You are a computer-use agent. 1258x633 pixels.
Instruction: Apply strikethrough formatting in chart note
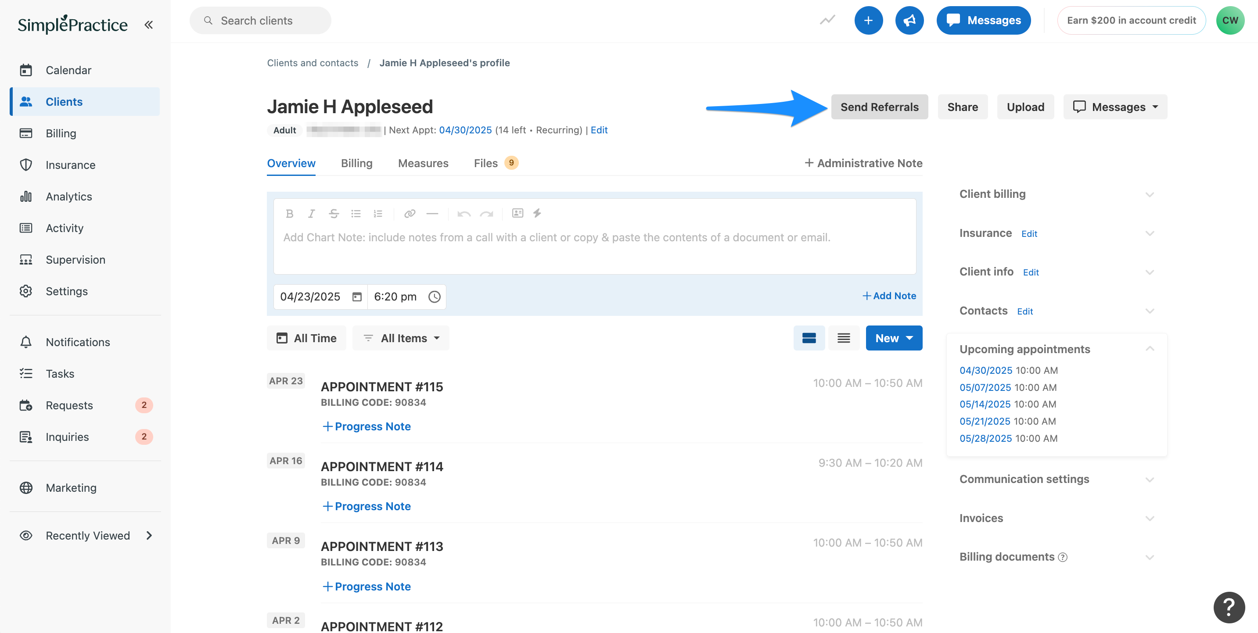(x=334, y=213)
